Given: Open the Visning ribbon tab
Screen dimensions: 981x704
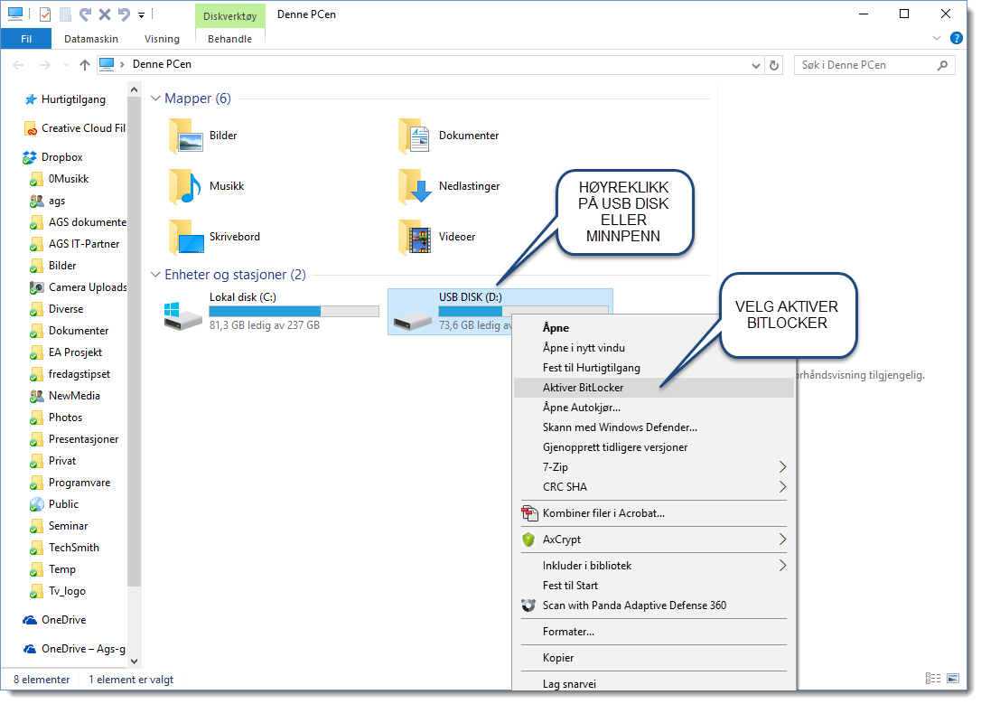Looking at the screenshot, I should coord(162,39).
